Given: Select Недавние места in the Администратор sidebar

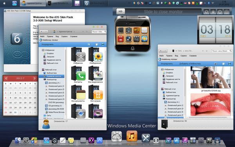Looking at the screenshot, I should point(54,60).
